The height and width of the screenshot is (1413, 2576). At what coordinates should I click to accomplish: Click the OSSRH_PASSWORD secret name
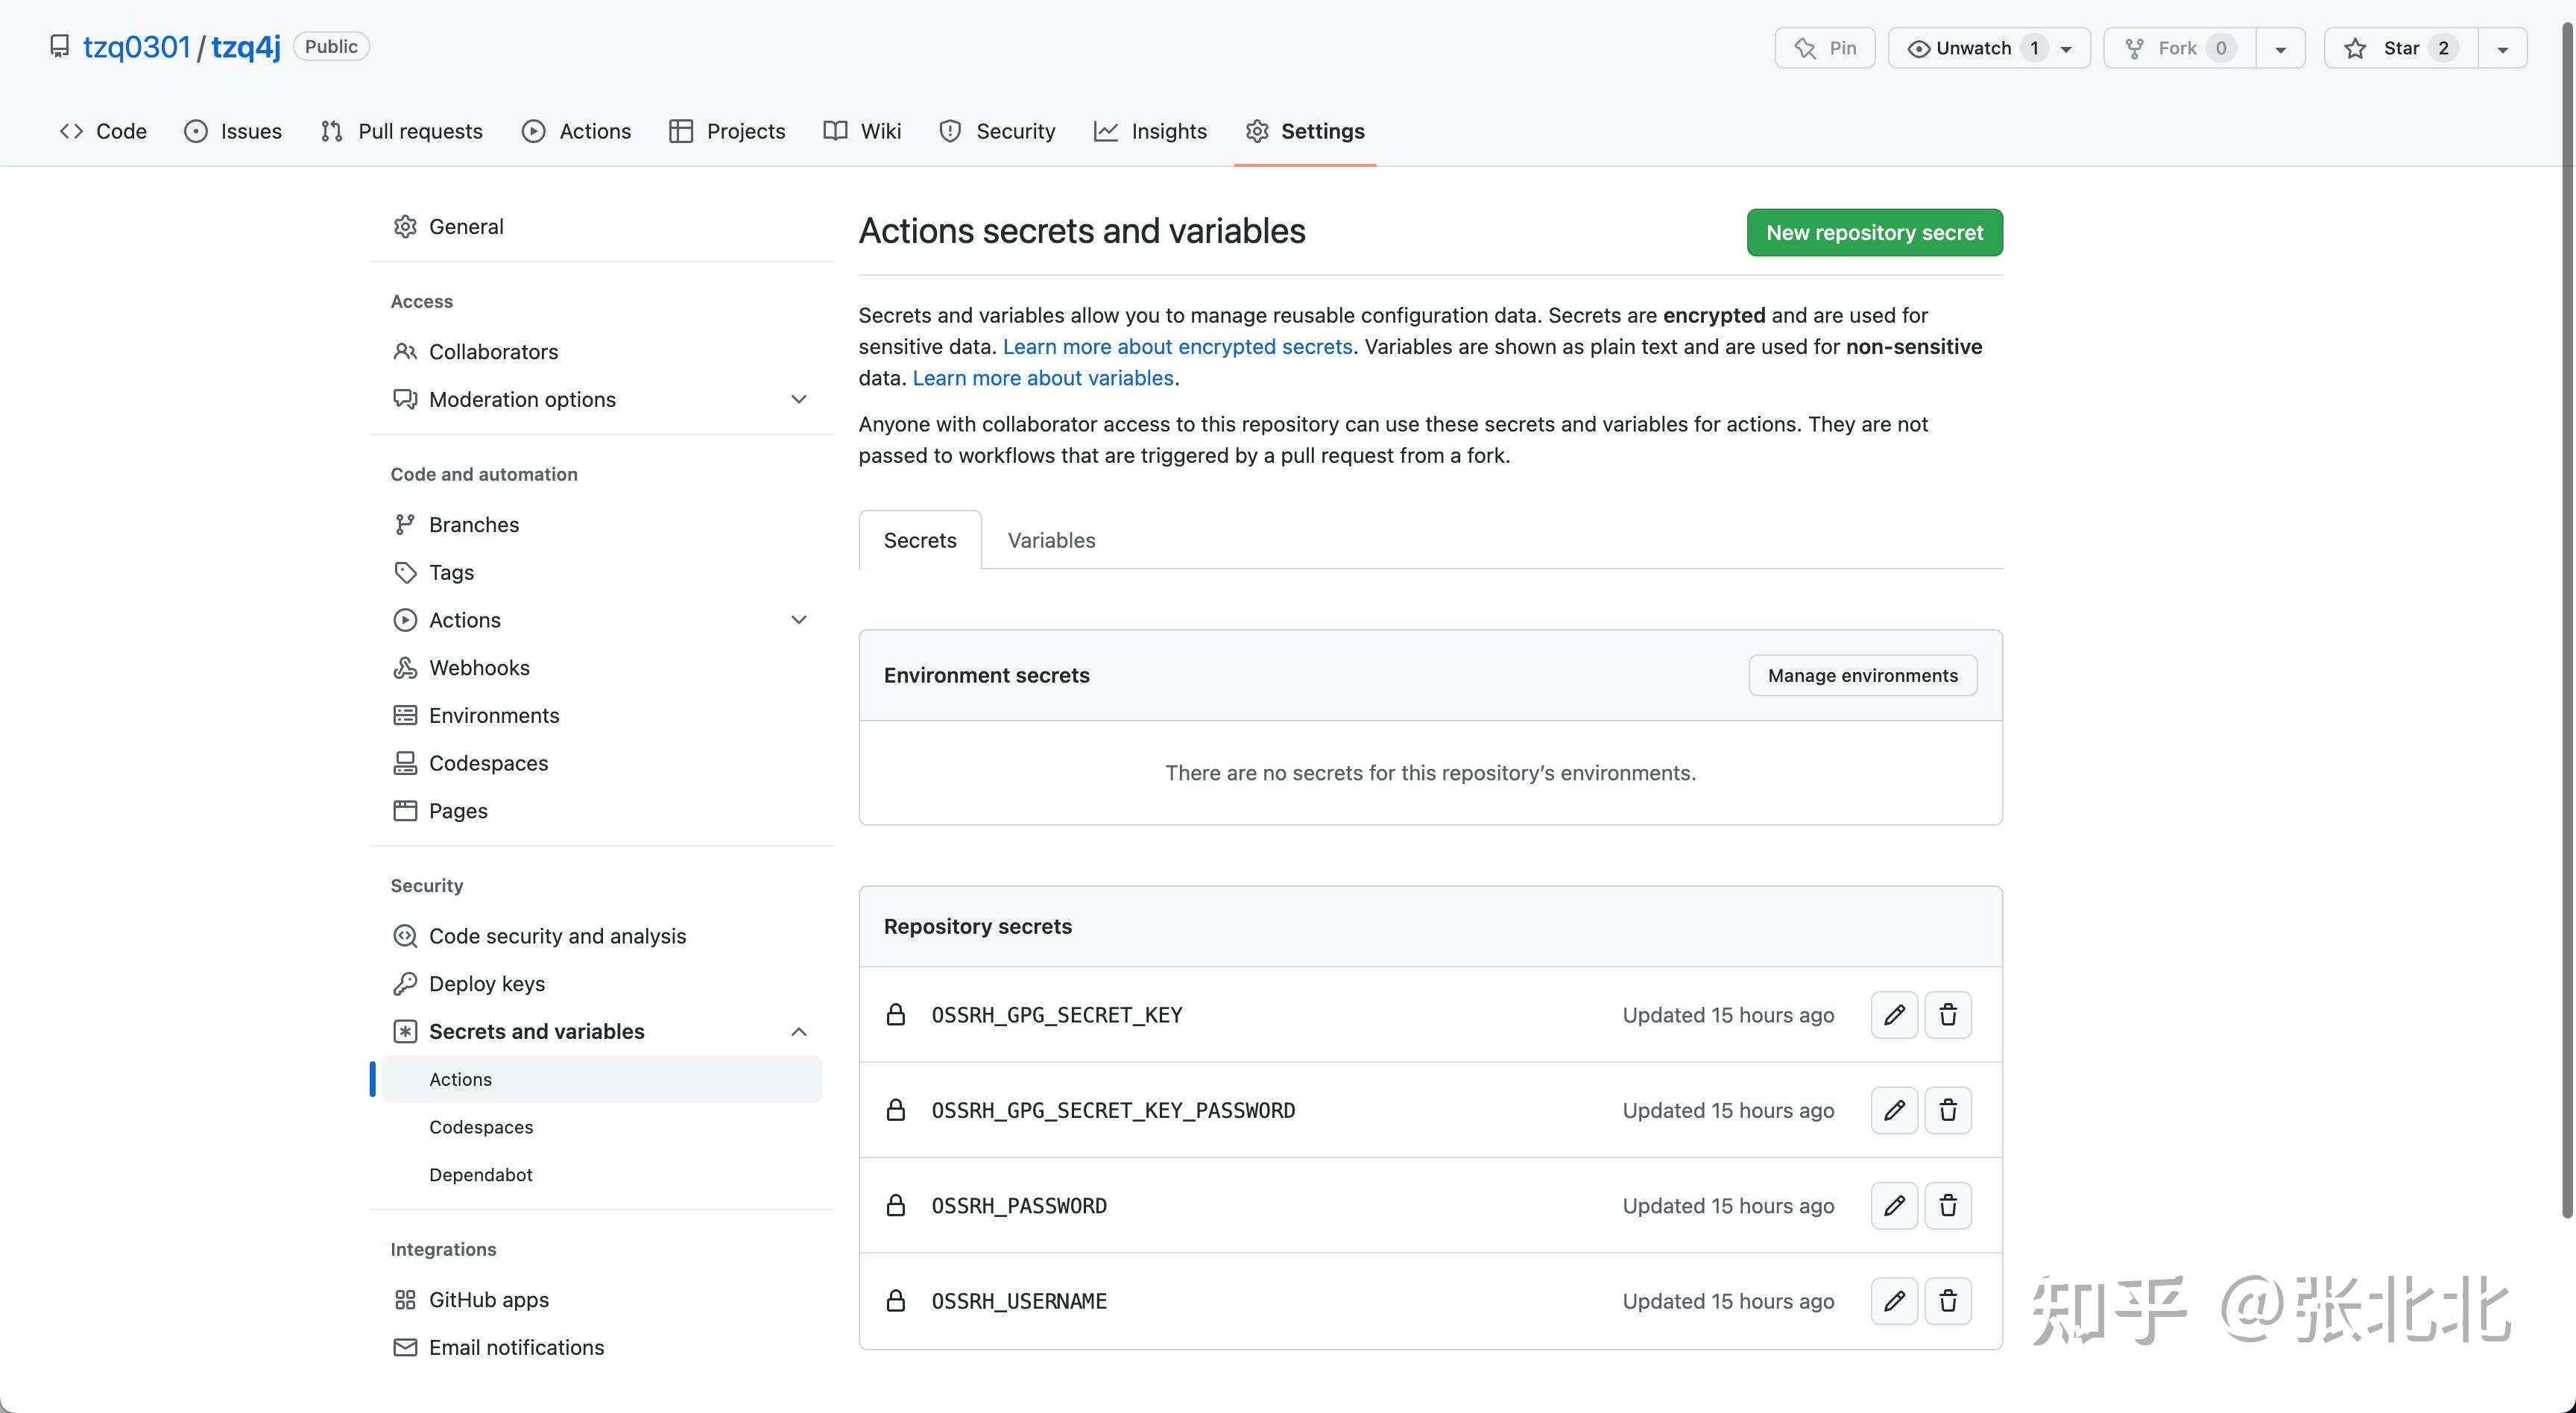[x=1019, y=1206]
